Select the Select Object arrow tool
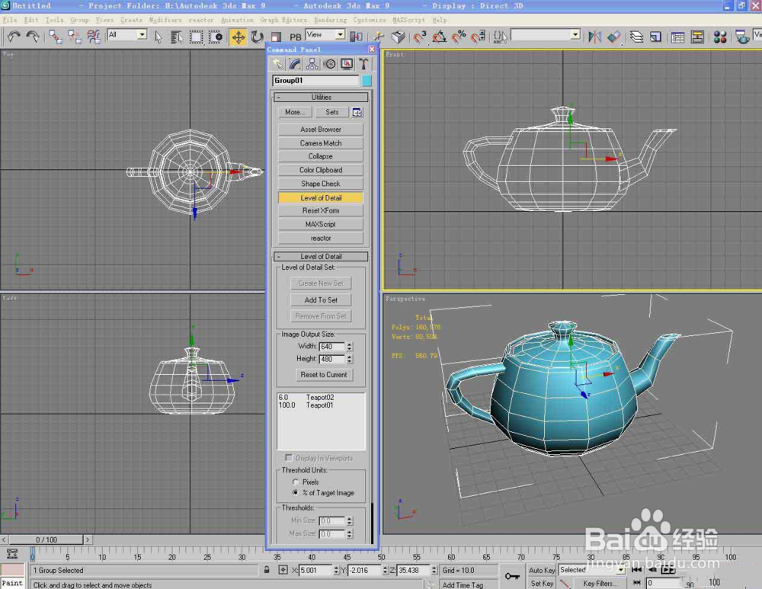Image resolution: width=762 pixels, height=589 pixels. (x=158, y=37)
